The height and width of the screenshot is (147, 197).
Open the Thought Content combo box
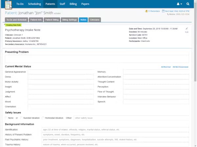point(156,82)
